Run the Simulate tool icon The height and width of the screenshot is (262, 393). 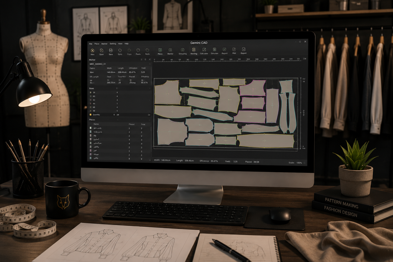[214, 49]
